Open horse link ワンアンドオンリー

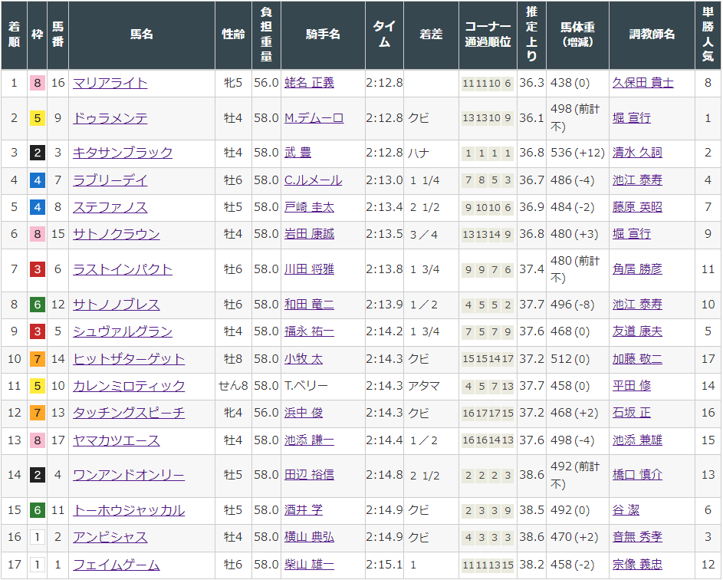coord(129,475)
